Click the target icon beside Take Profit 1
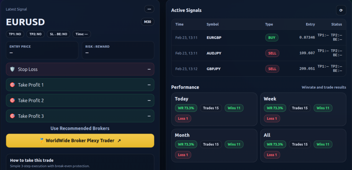The height and width of the screenshot is (170, 352). point(12,85)
